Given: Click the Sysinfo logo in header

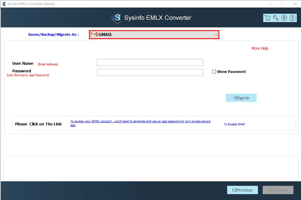Looking at the screenshot, I should click(x=116, y=18).
